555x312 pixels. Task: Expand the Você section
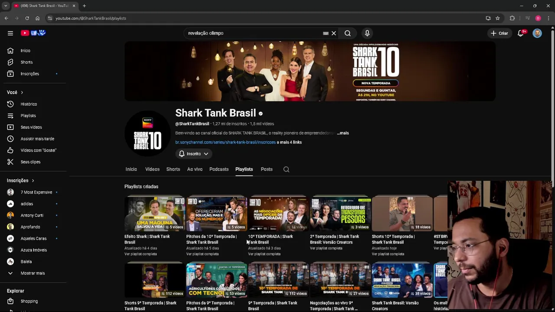(x=15, y=92)
